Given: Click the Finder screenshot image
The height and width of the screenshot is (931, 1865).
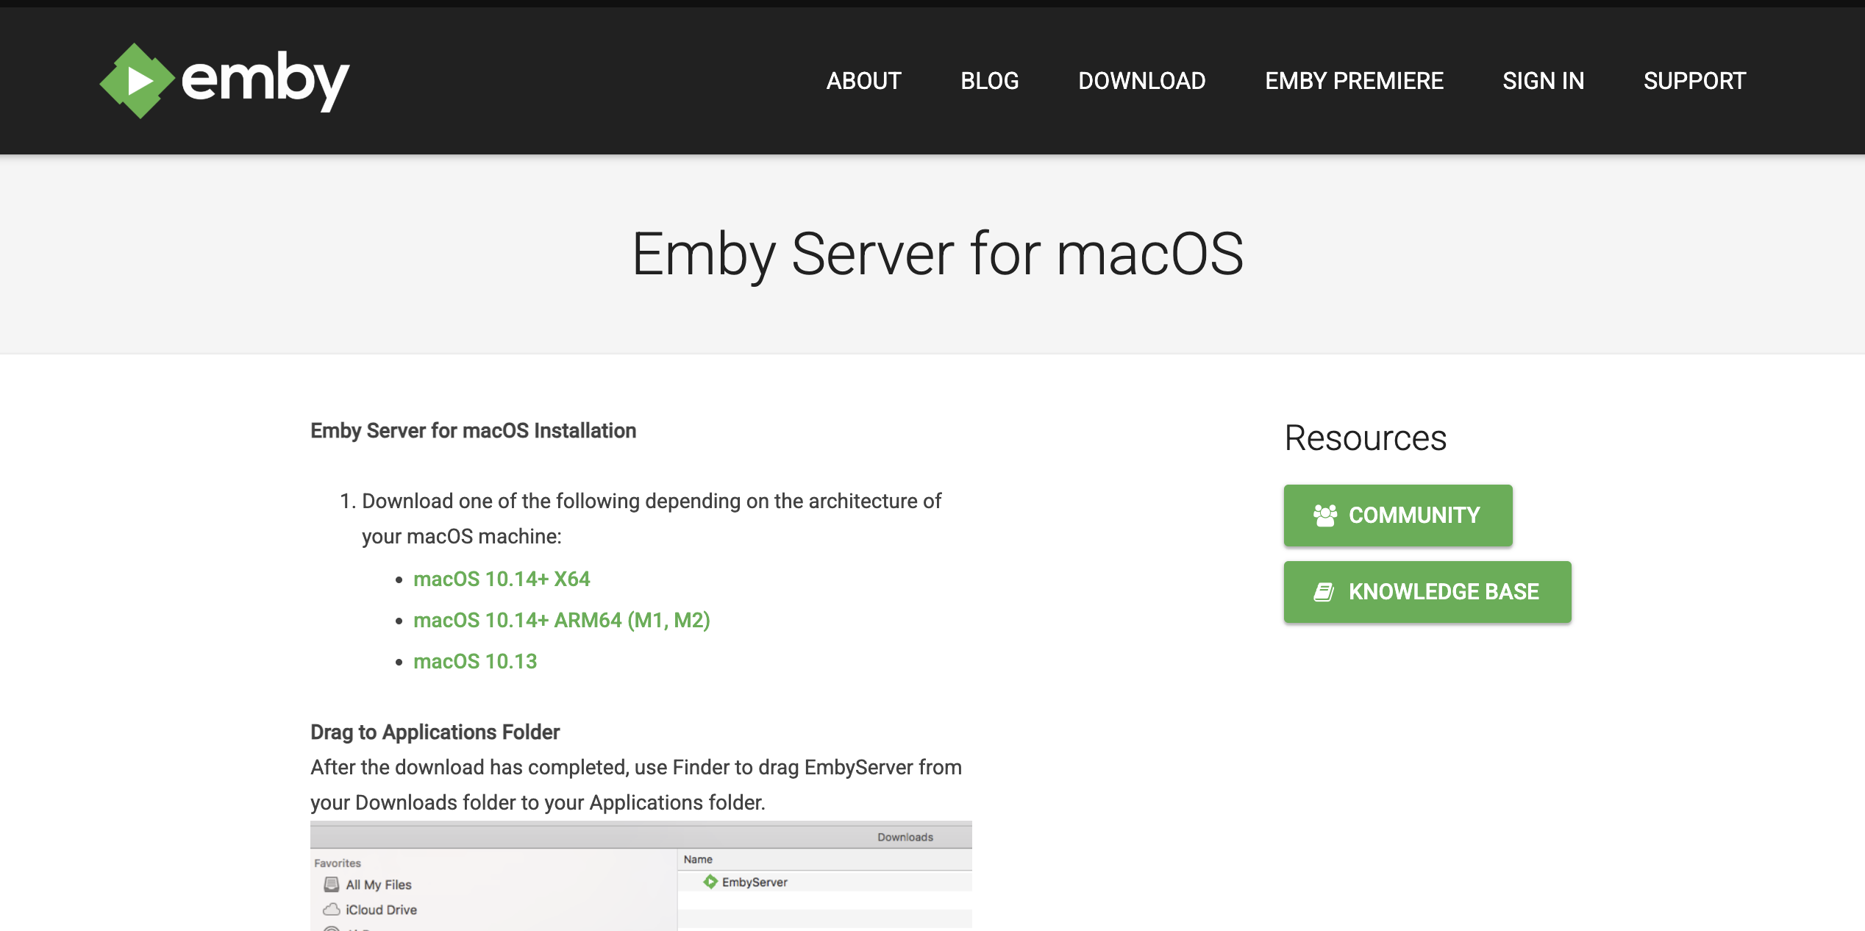Looking at the screenshot, I should point(641,876).
